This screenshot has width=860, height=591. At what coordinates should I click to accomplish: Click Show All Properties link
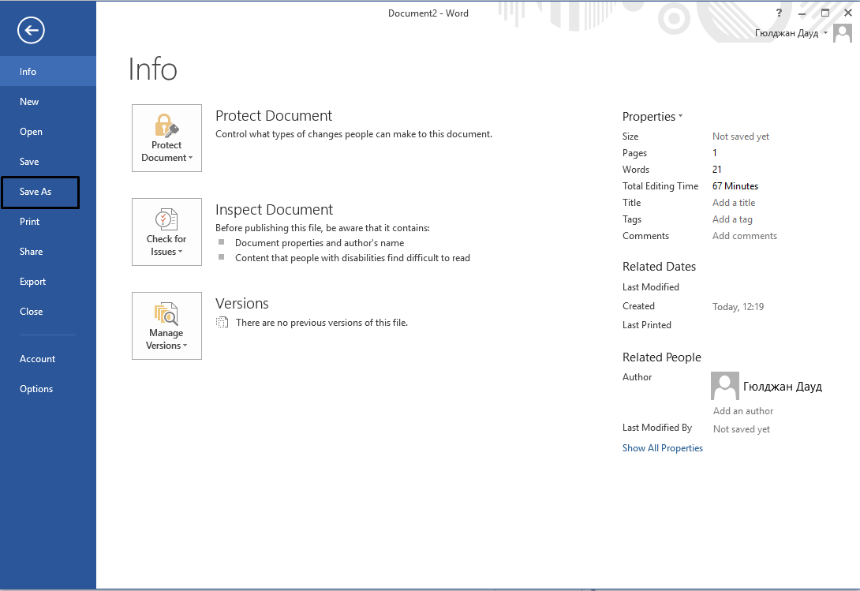(662, 448)
